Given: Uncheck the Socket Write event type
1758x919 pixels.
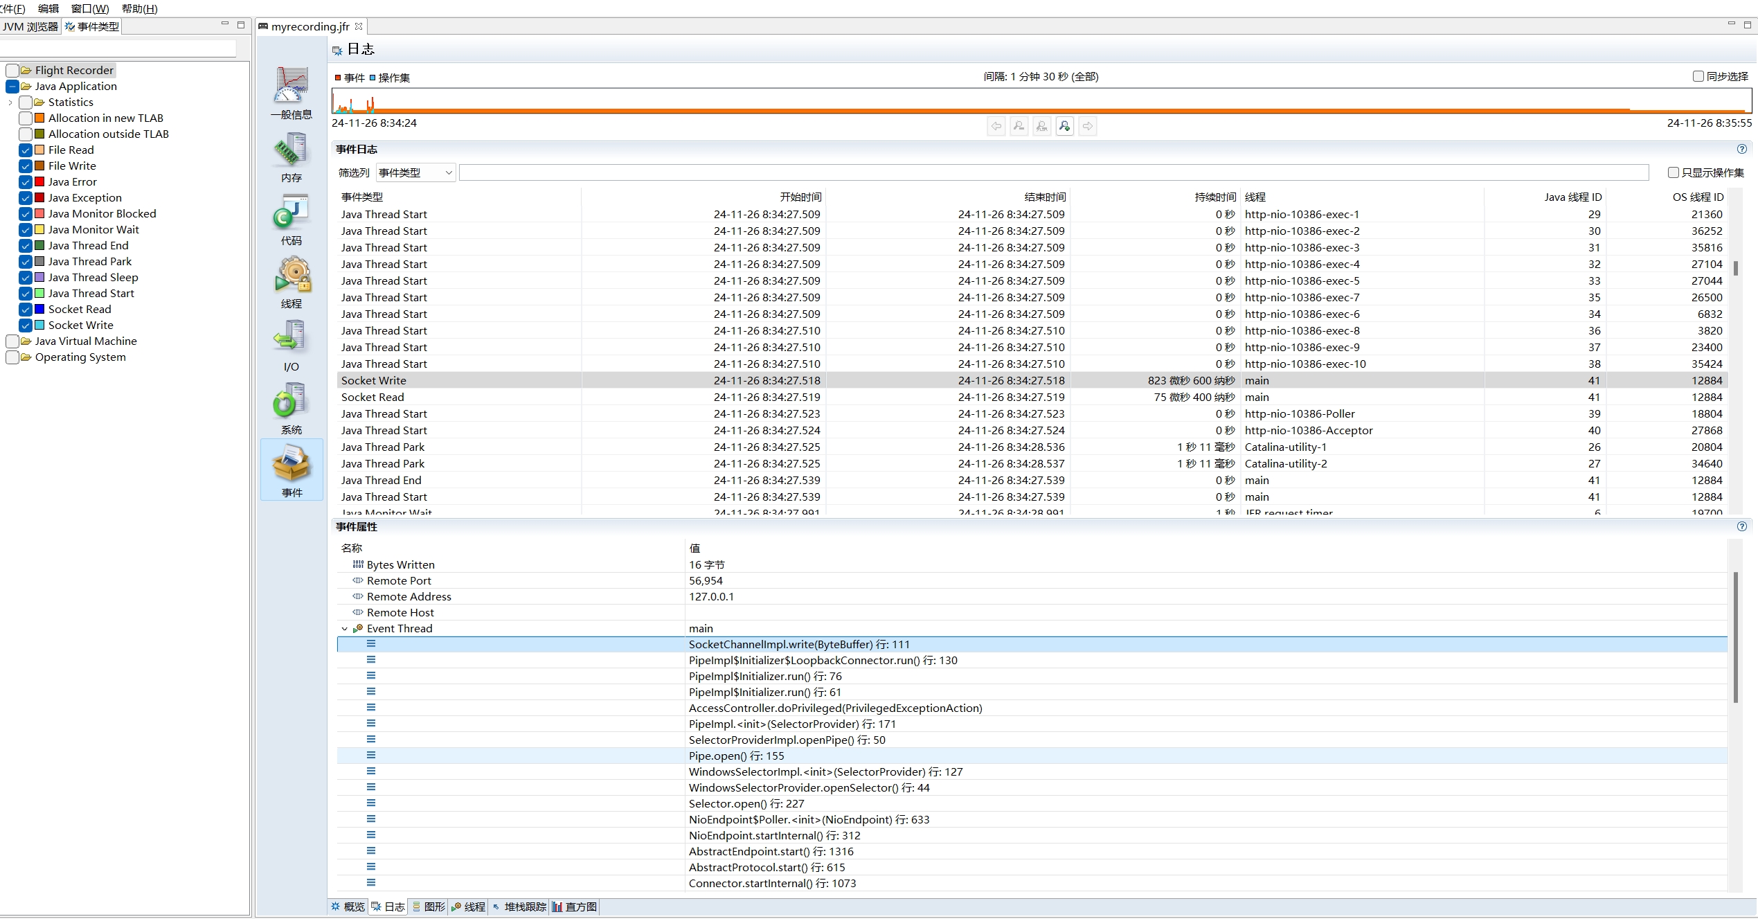Looking at the screenshot, I should (x=26, y=325).
